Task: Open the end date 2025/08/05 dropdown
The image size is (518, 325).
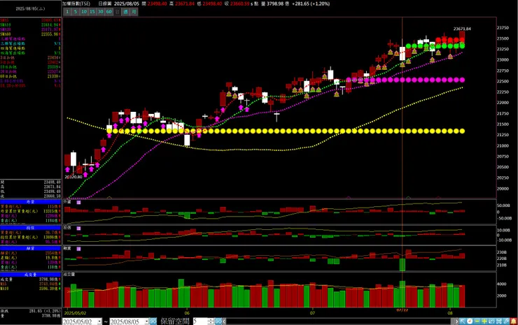Action: point(146,322)
